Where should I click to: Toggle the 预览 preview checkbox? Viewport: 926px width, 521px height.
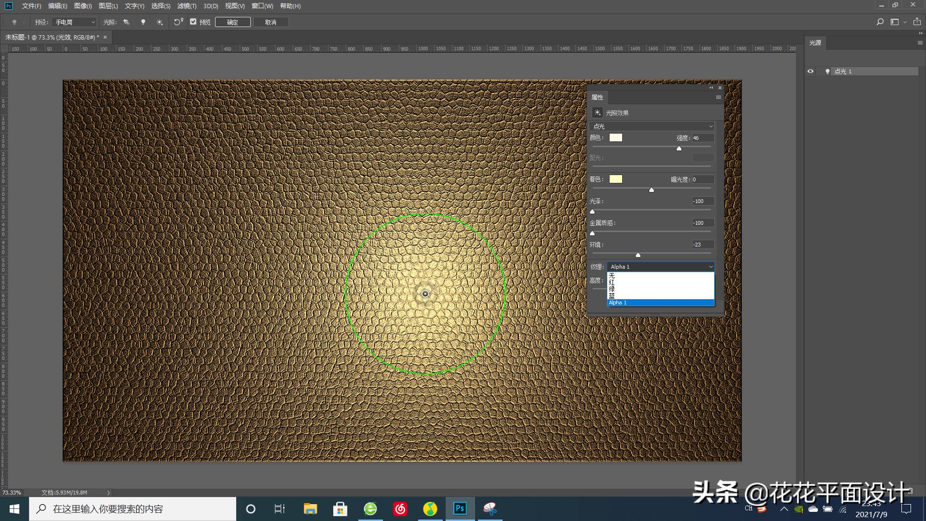[x=193, y=22]
